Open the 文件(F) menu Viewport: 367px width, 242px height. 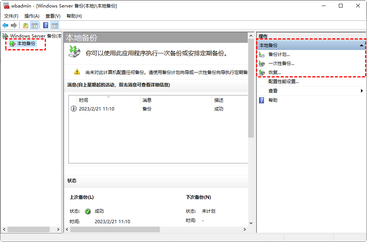click(x=11, y=16)
